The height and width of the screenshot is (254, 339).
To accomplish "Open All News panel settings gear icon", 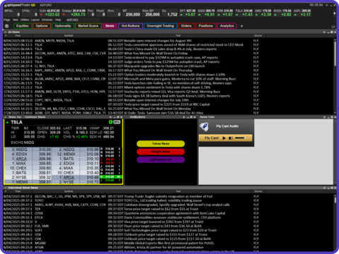I will (324, 32).
